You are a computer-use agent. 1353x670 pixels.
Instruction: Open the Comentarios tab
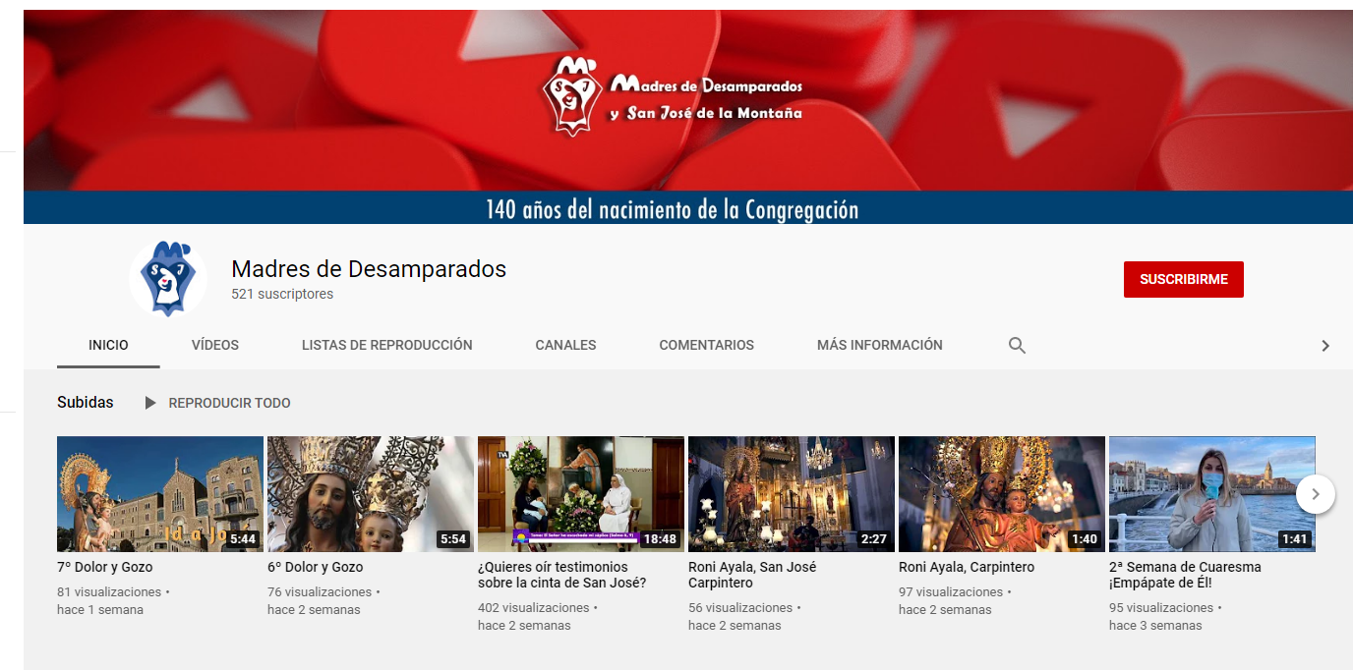pos(707,345)
